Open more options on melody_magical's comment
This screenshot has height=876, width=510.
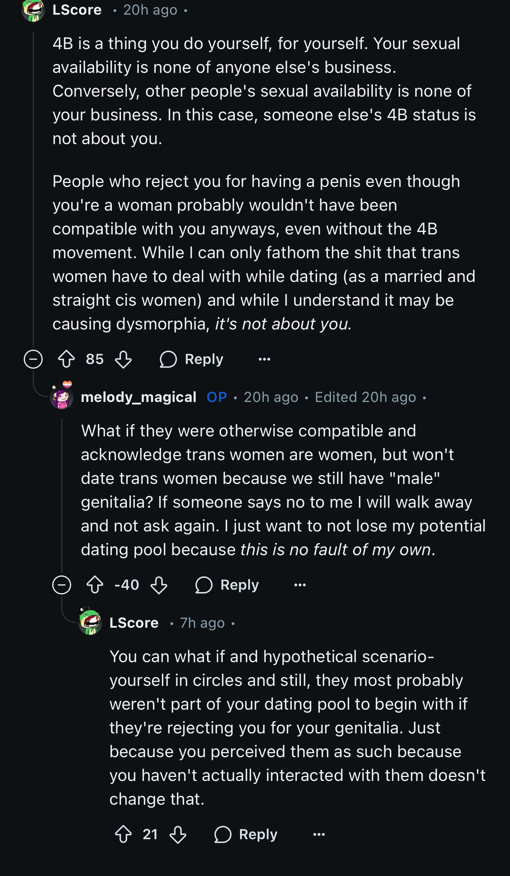300,585
